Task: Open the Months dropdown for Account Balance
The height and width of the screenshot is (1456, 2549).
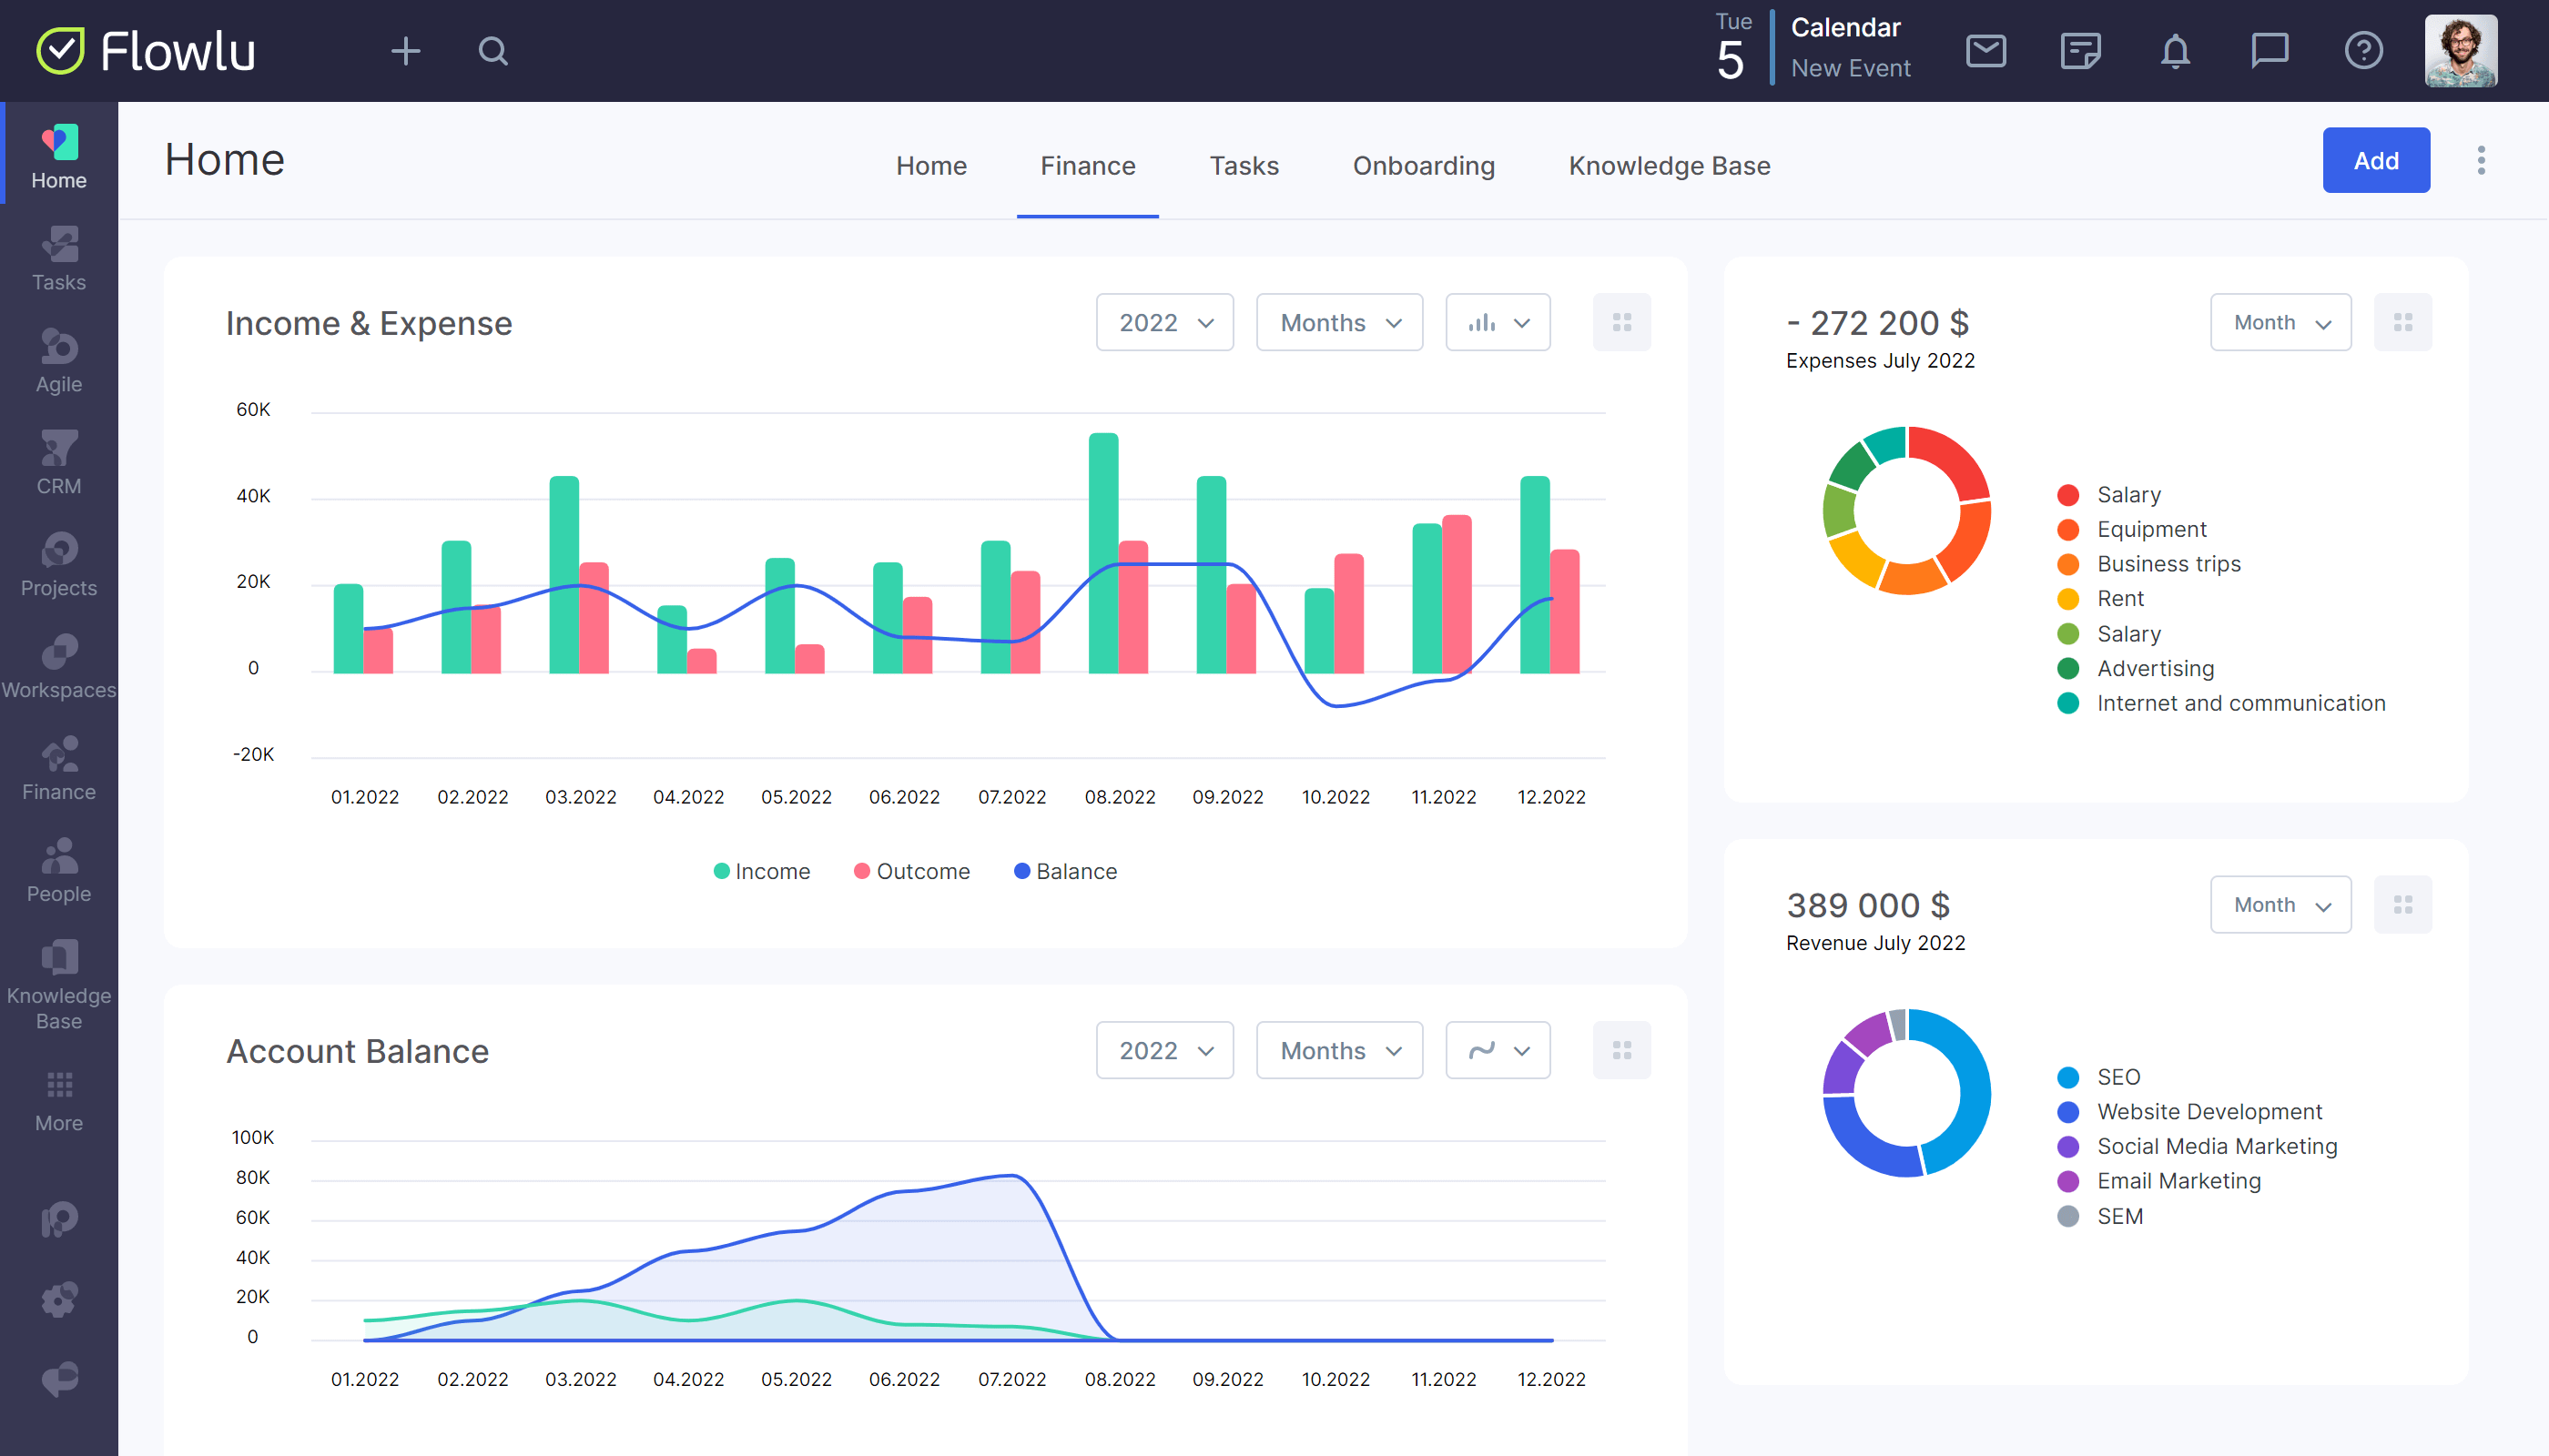Action: click(1337, 1050)
